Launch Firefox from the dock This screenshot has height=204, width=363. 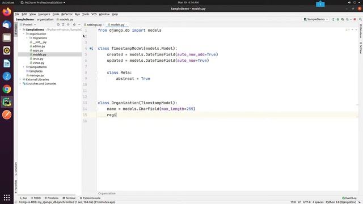[x=7, y=11]
